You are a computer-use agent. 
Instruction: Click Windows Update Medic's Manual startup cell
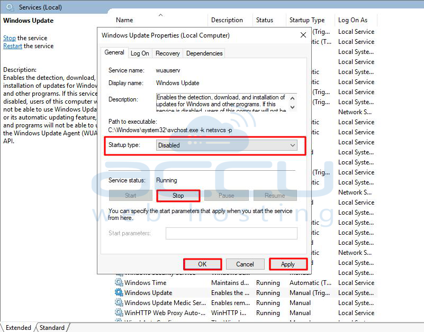[300, 303]
